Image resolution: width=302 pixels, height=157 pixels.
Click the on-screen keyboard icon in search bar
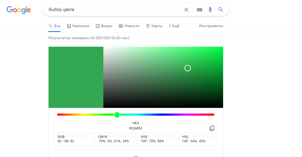(199, 9)
